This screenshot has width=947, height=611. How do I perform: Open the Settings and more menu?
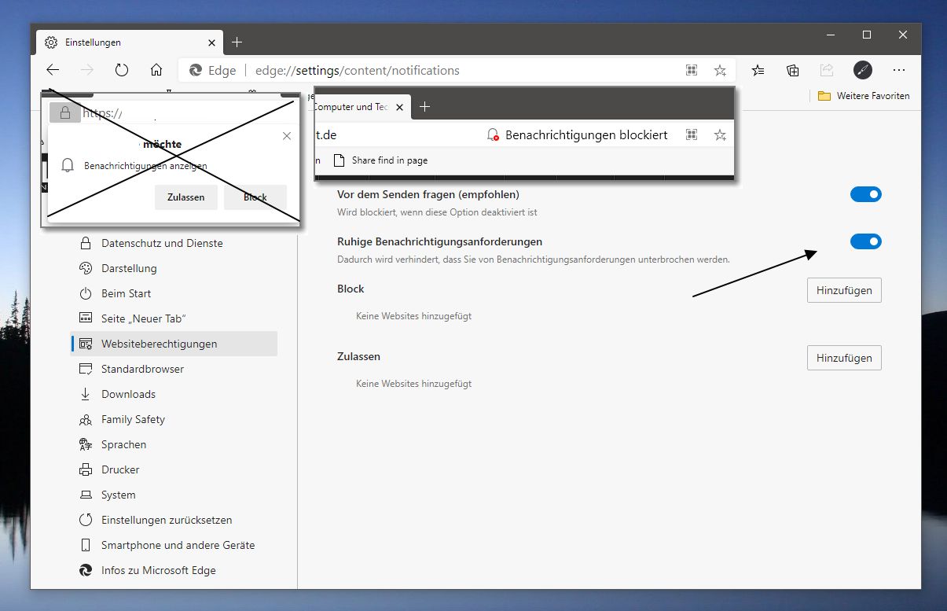click(899, 70)
